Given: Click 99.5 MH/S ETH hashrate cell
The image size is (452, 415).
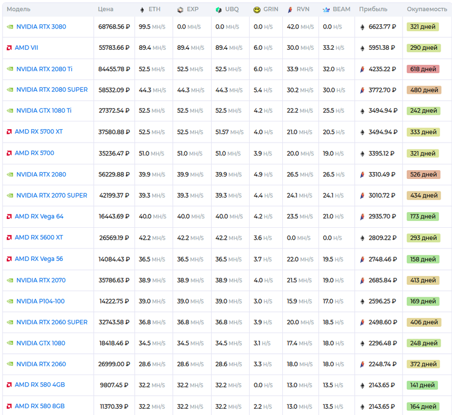Looking at the screenshot, I should (x=152, y=27).
